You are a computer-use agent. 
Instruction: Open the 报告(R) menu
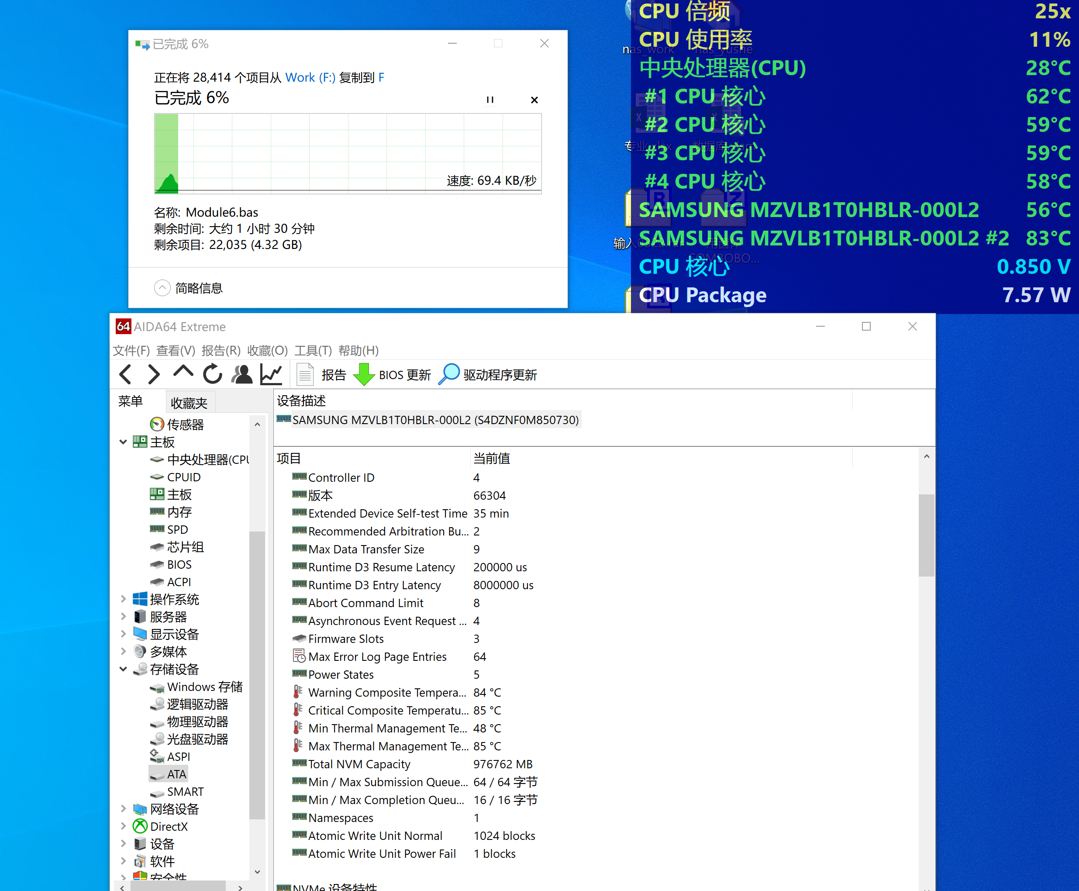tap(221, 351)
